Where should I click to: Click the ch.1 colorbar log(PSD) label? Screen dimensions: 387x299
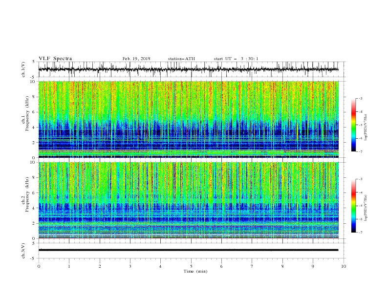[366, 128]
